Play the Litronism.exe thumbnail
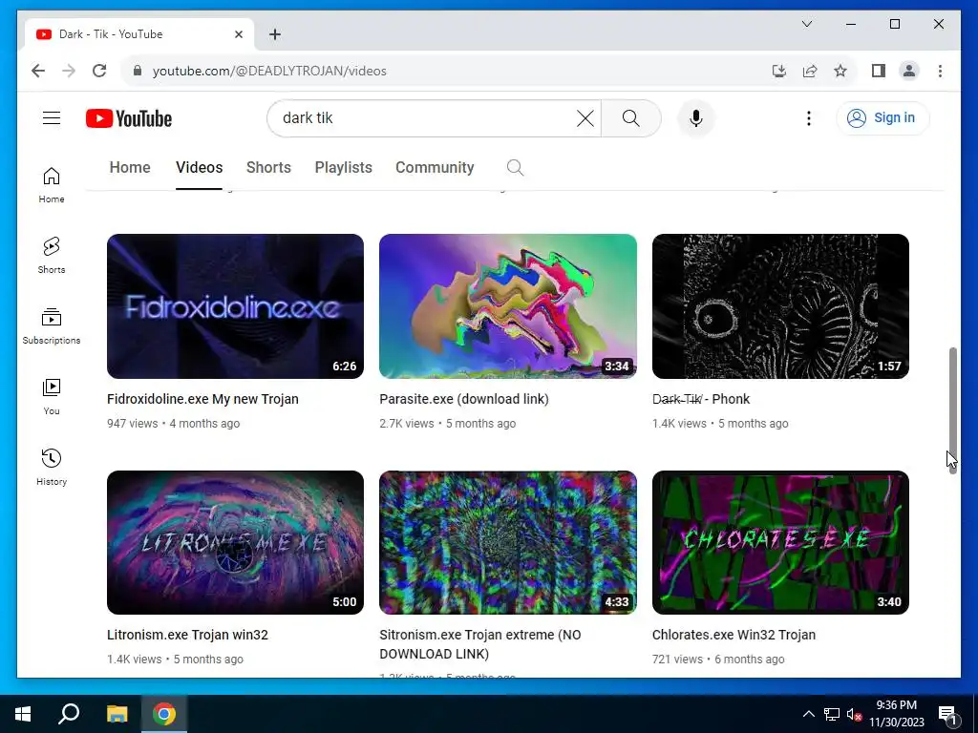978x733 pixels. [x=235, y=542]
